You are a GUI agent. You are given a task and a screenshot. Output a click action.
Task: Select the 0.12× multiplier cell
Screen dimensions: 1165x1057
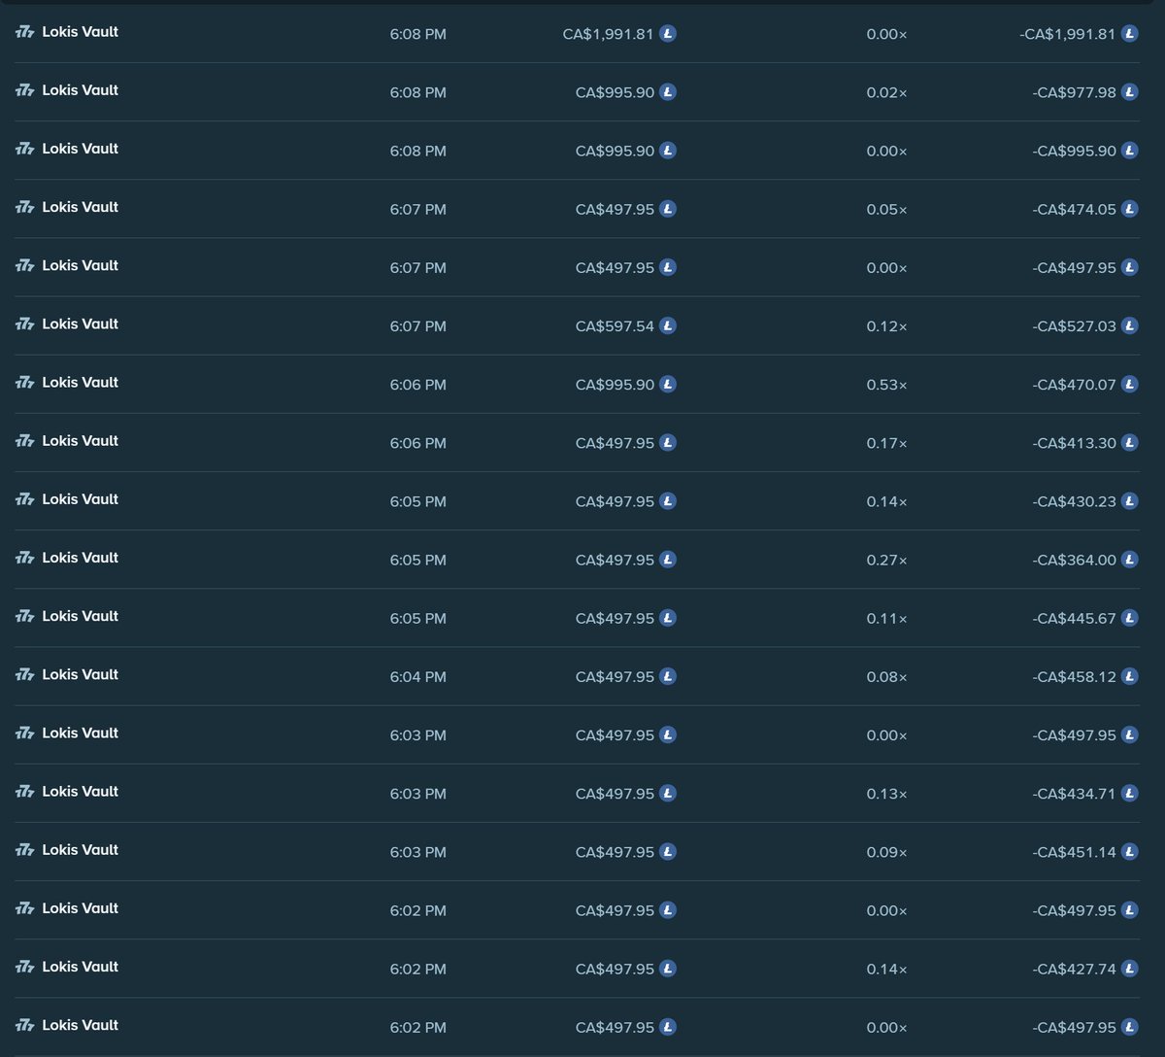pyautogui.click(x=886, y=326)
